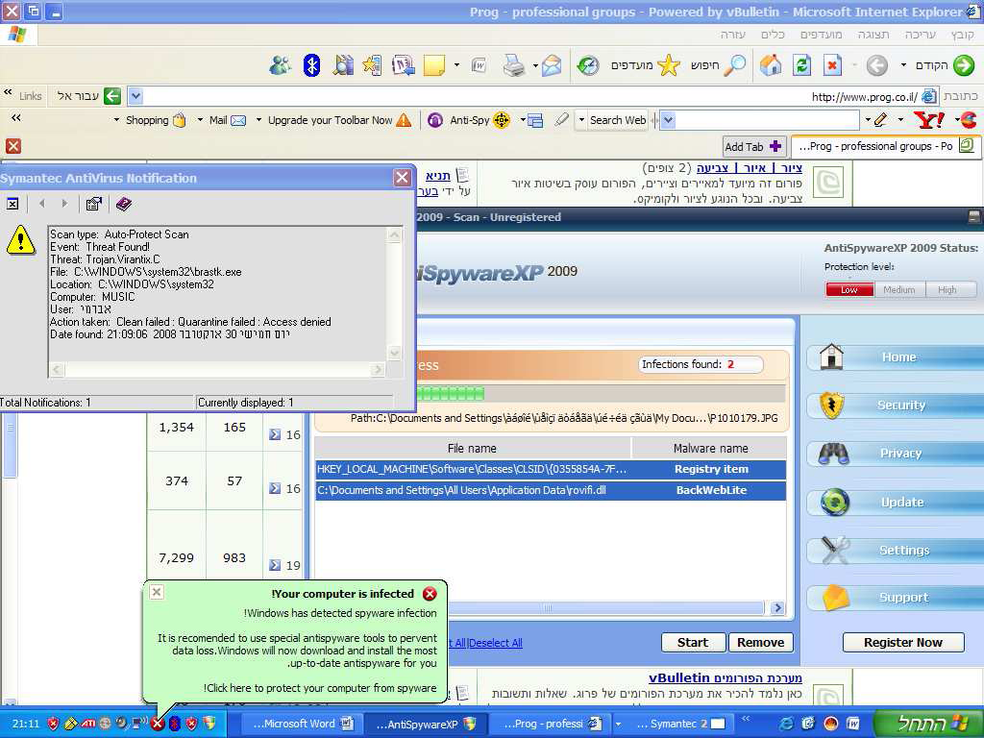
Task: Open the תצוגה (View) menu
Action: (x=873, y=35)
